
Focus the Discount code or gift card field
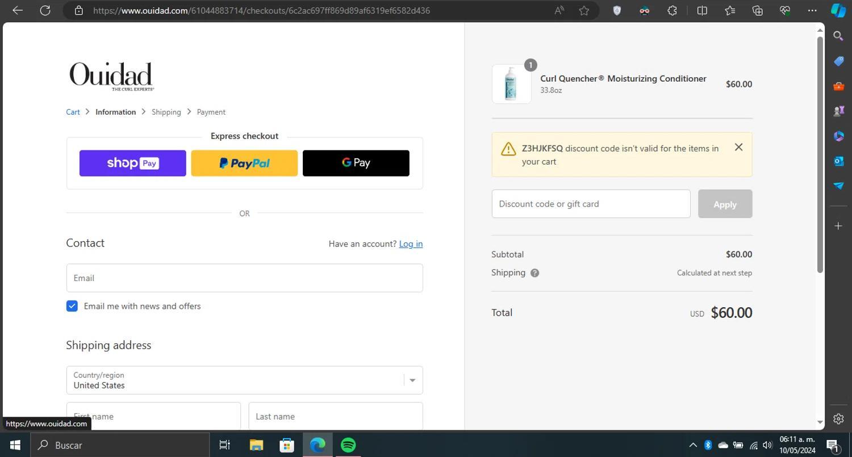[591, 204]
